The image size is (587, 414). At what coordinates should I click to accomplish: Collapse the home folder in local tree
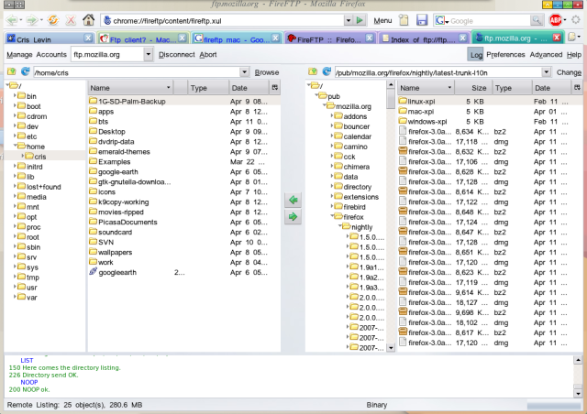[15, 146]
